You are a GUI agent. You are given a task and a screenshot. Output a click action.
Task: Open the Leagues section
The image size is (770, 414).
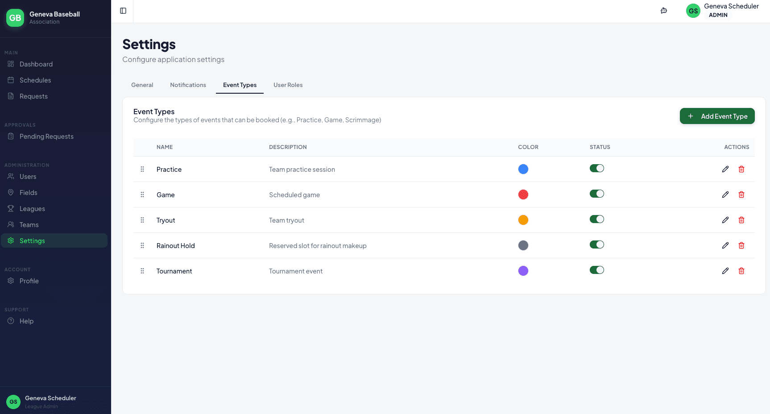[32, 208]
